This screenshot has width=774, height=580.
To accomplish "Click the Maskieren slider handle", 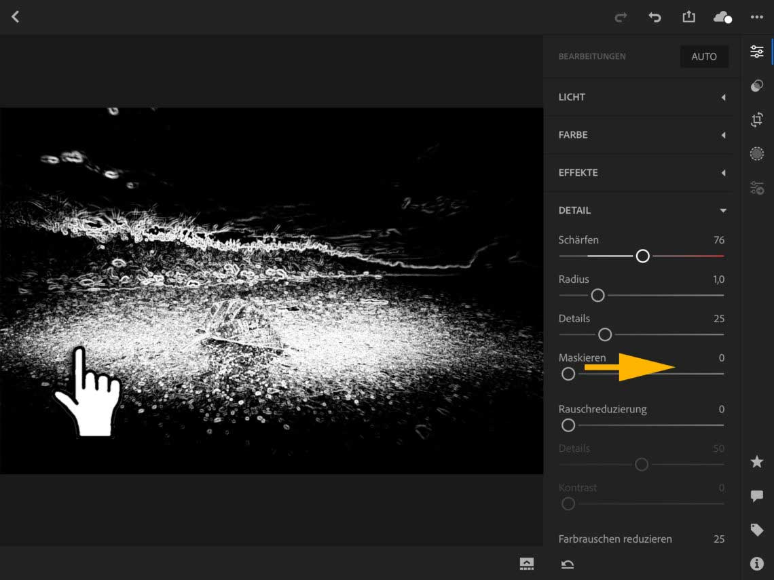I will click(568, 374).
